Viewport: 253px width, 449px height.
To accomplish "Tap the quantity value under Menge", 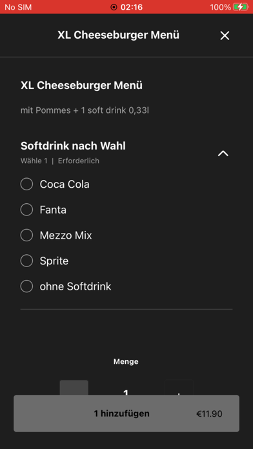I will (x=125, y=391).
